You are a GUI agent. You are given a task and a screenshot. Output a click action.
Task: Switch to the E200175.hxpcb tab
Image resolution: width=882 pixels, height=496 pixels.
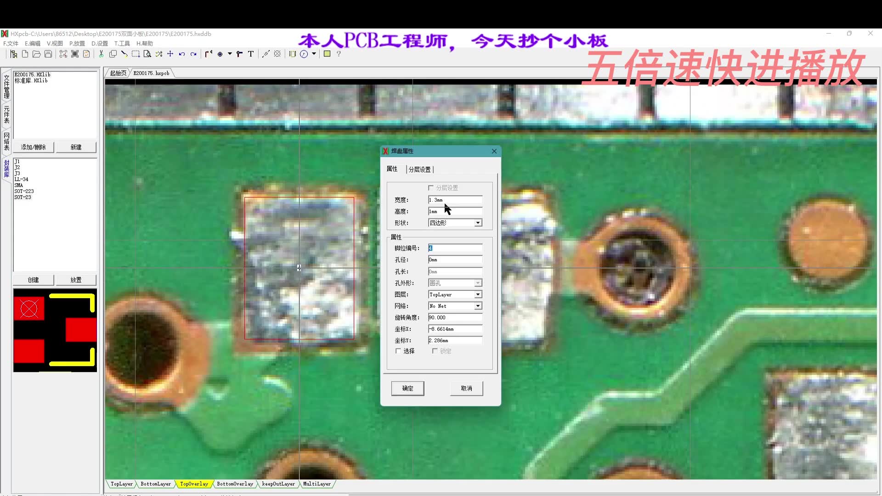(x=152, y=73)
